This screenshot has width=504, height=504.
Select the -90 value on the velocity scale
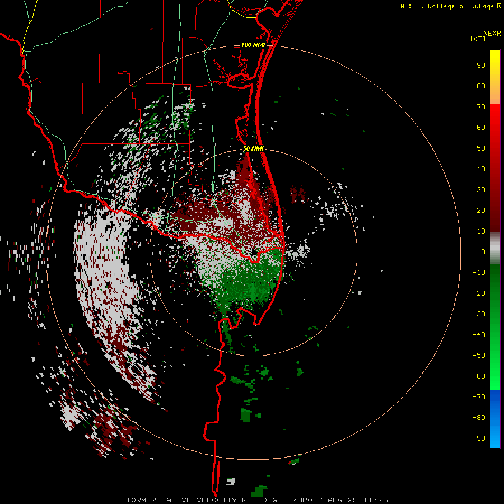pos(479,438)
